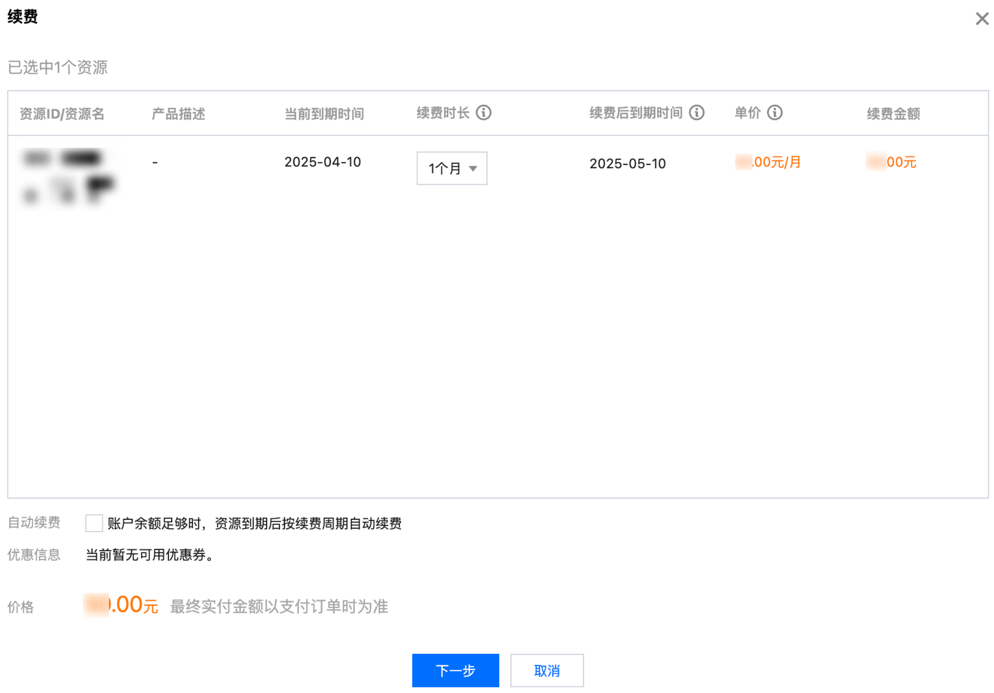Click the 续费金额 value in the row
Screen dimensions: 994x693
(891, 162)
